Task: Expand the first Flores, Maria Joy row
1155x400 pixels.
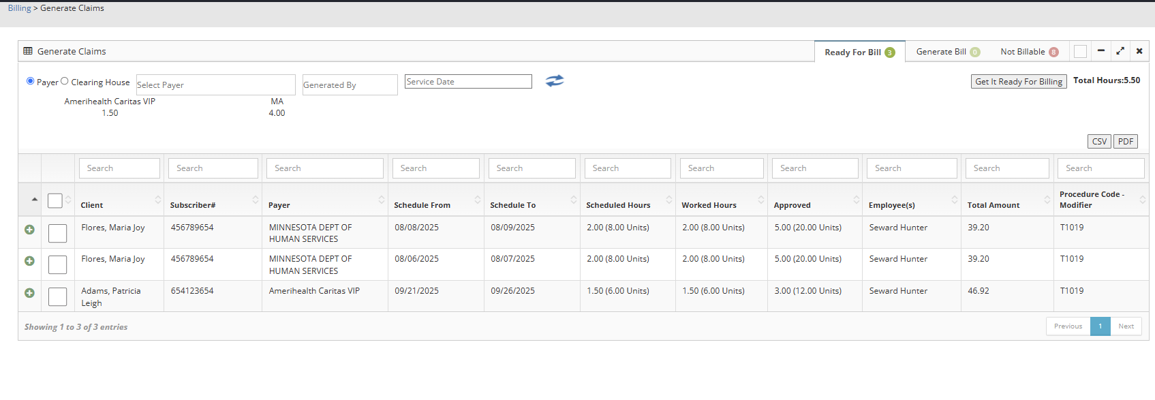Action: (x=29, y=230)
